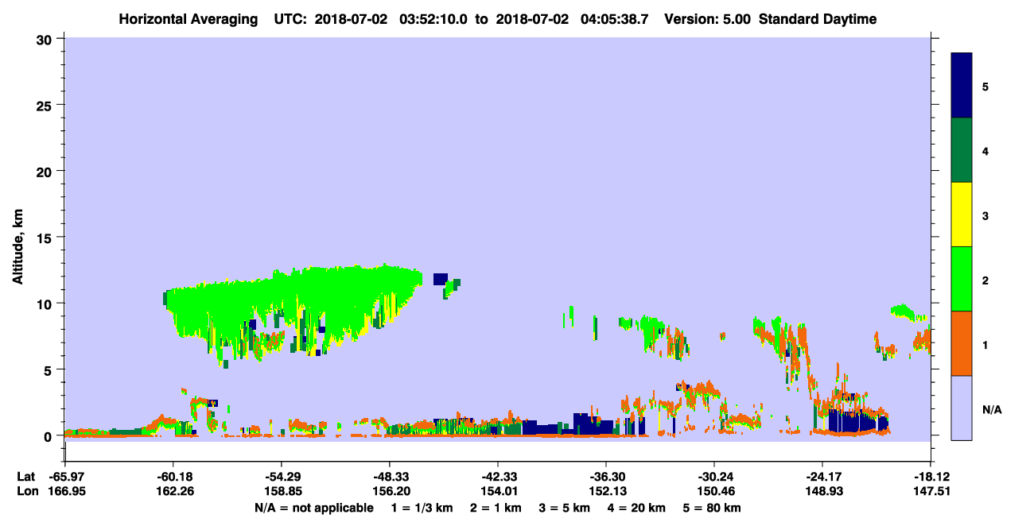Click the latitude value -24.17
This screenshot has height=530, width=1034.
[822, 477]
